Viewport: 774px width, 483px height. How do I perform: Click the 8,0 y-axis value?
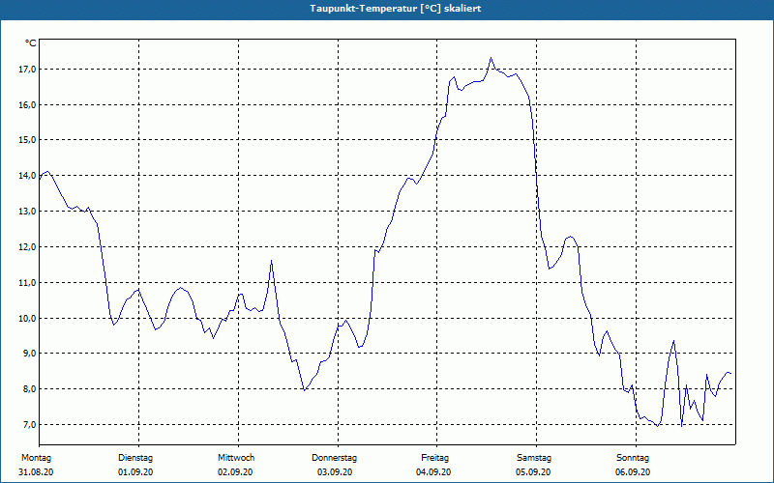(29, 389)
